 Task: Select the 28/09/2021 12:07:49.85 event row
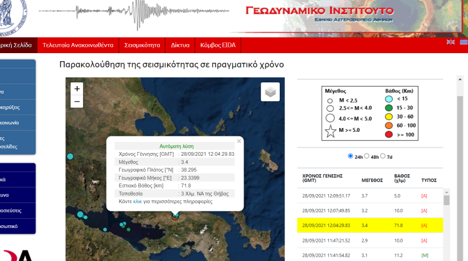(370, 211)
